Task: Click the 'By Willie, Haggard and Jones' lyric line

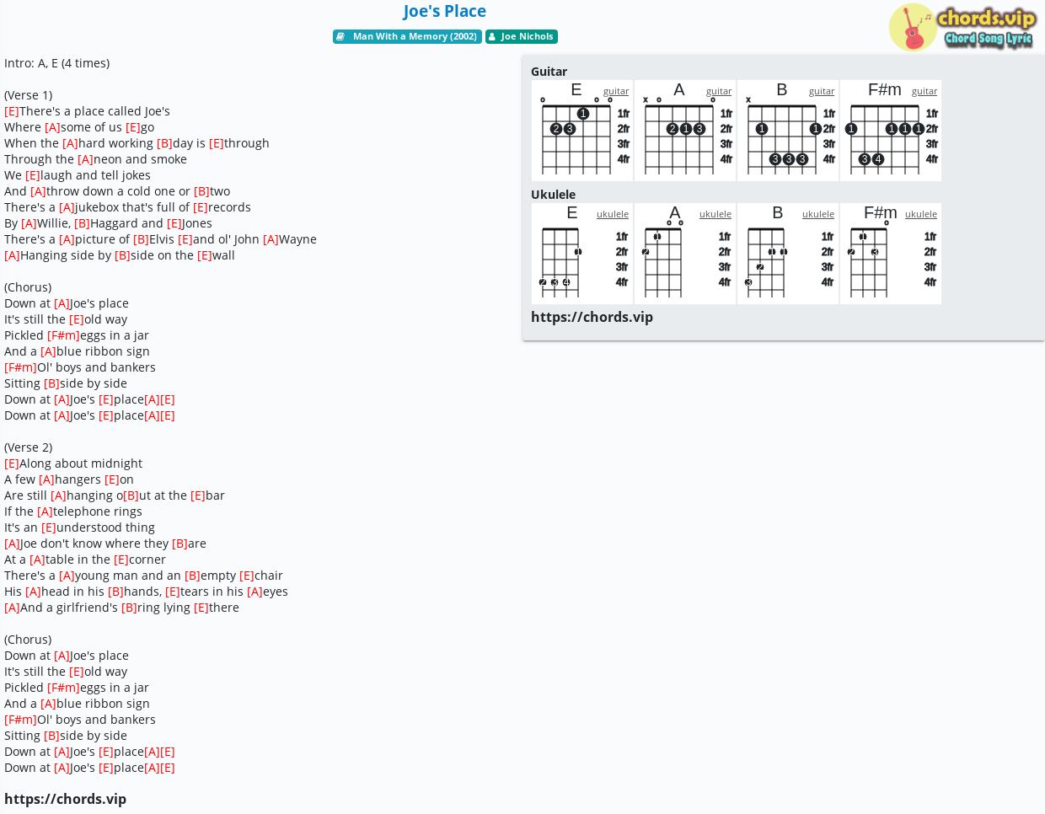Action: (108, 223)
